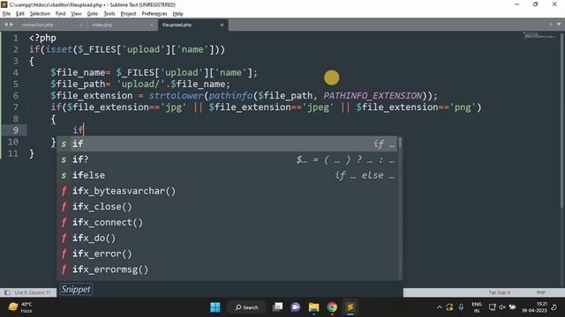Open the PHP syntax selector

click(x=540, y=292)
